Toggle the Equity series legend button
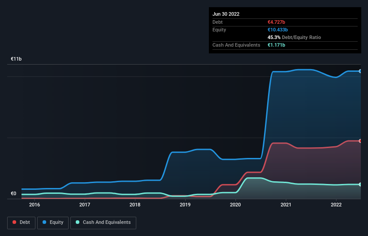Viewport: 368px width, 236px height. (53, 223)
